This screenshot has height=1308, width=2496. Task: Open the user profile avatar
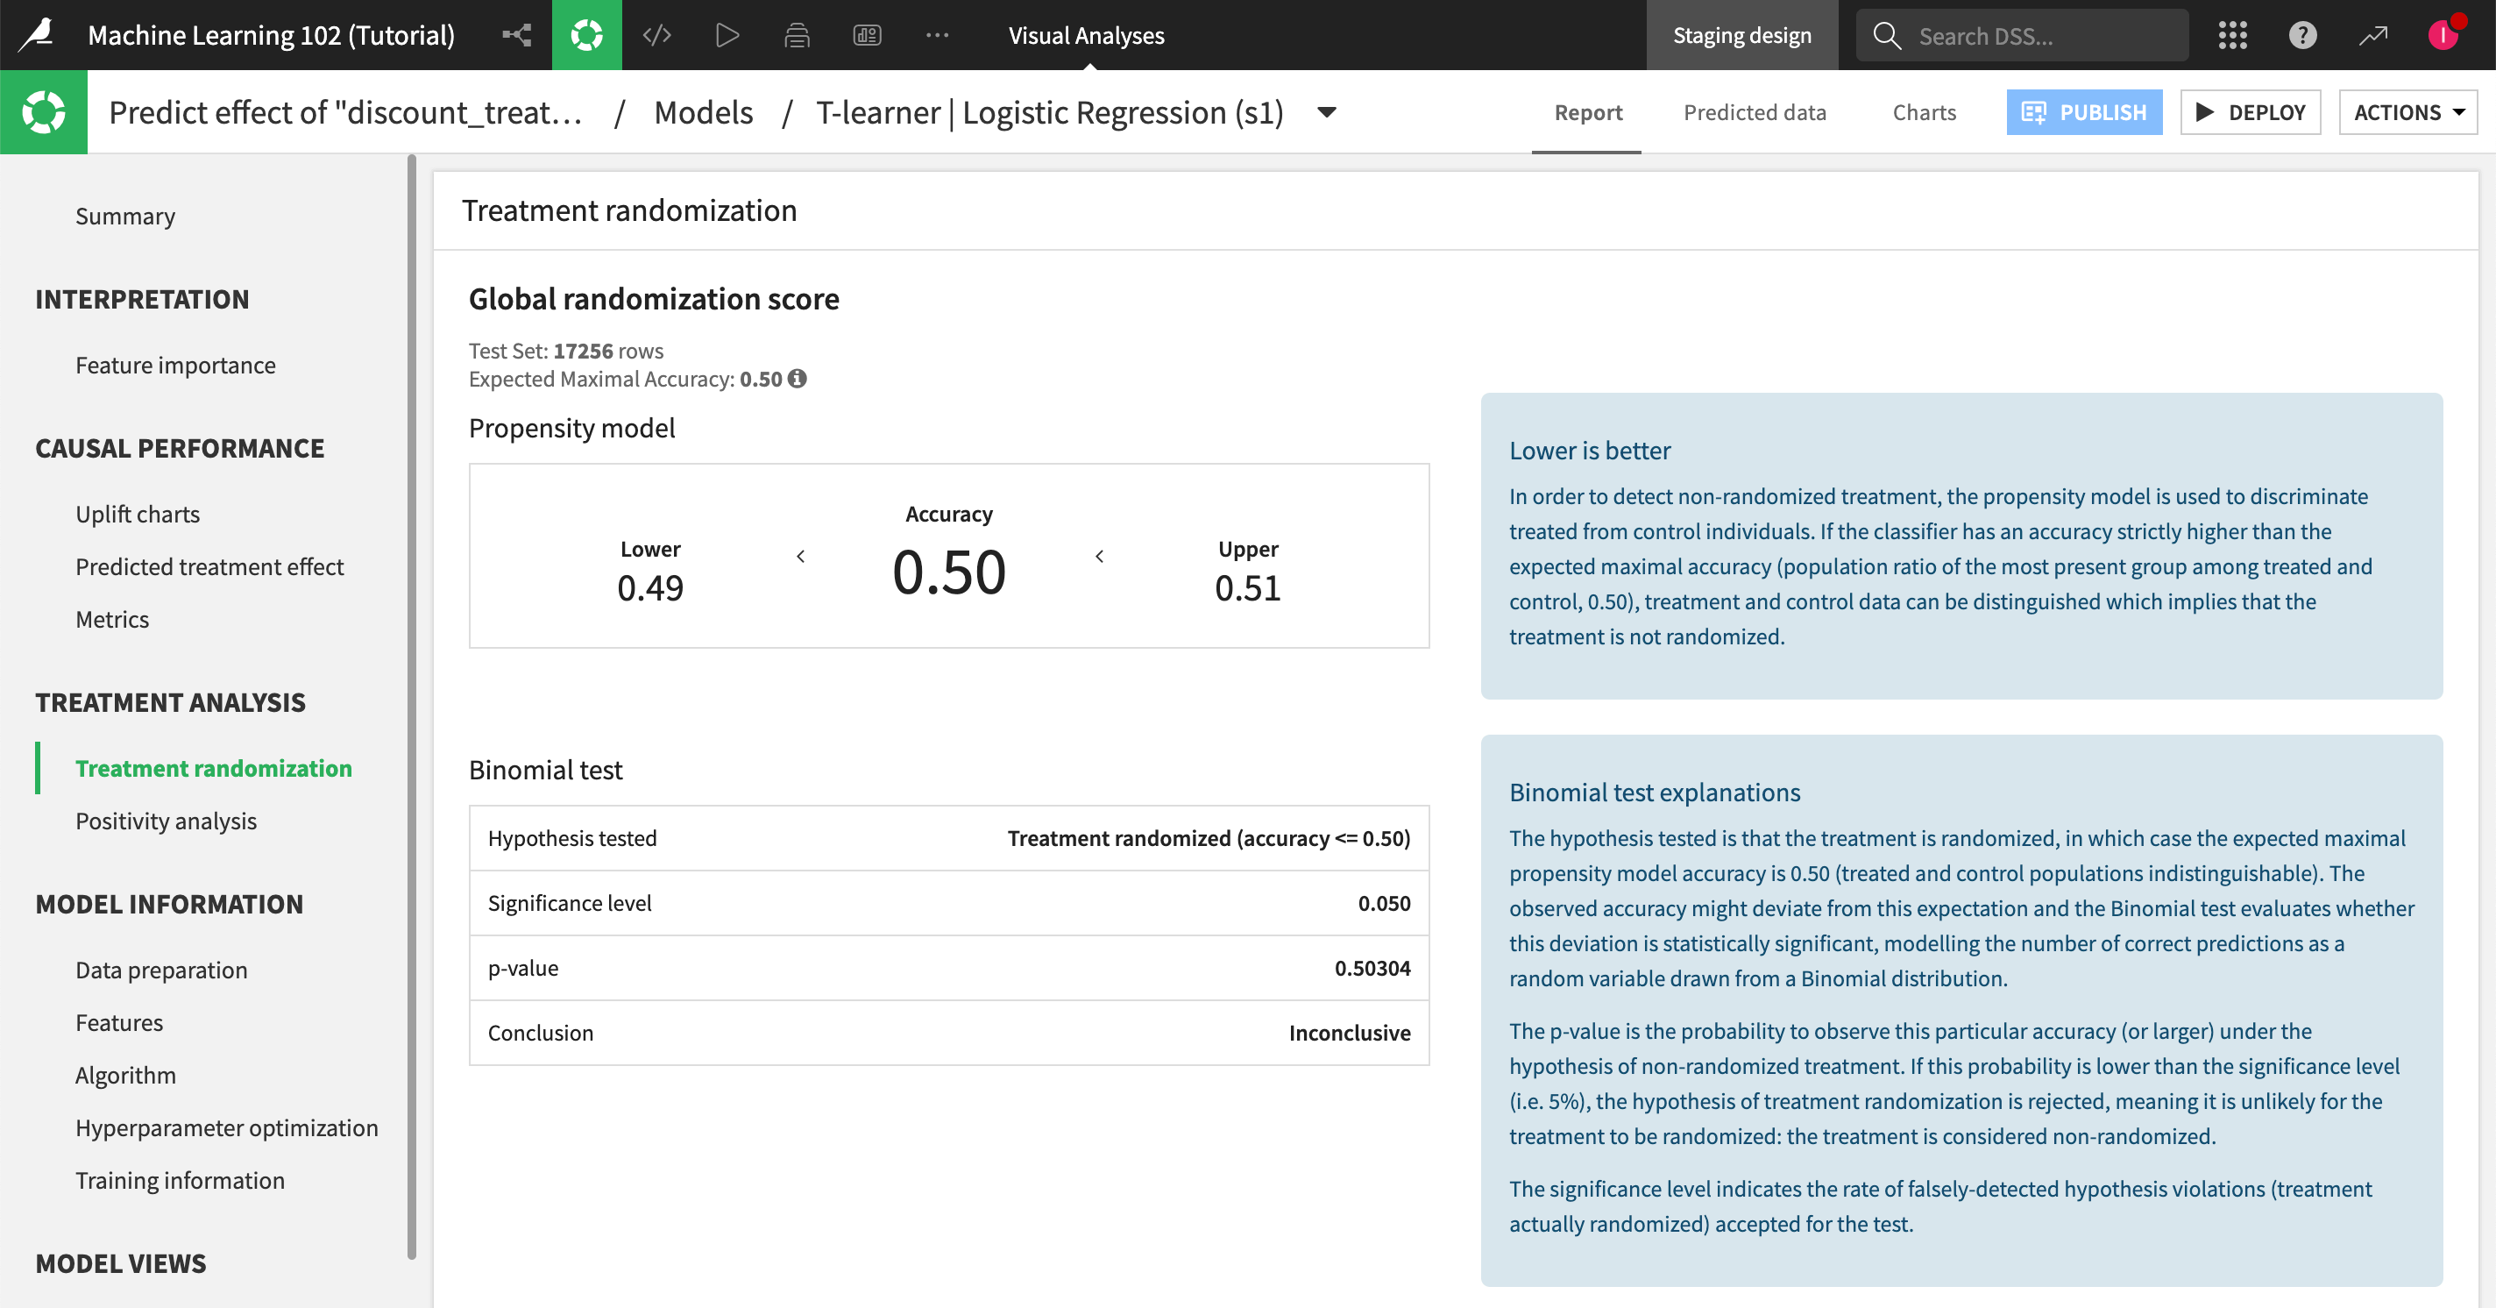(2443, 35)
